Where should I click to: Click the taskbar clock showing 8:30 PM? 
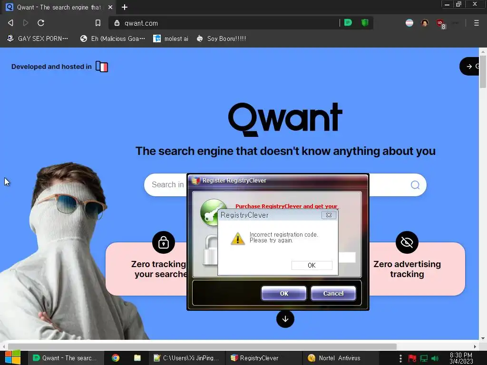point(461,358)
